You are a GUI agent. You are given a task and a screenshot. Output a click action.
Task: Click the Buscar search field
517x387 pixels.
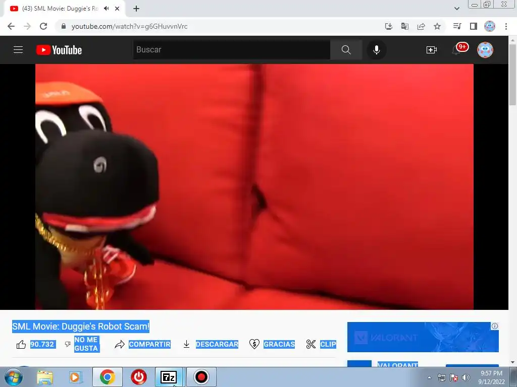[x=231, y=50]
